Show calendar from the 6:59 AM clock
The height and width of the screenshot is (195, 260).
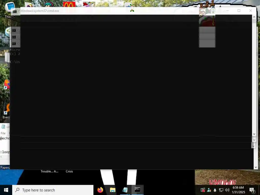click(238, 190)
